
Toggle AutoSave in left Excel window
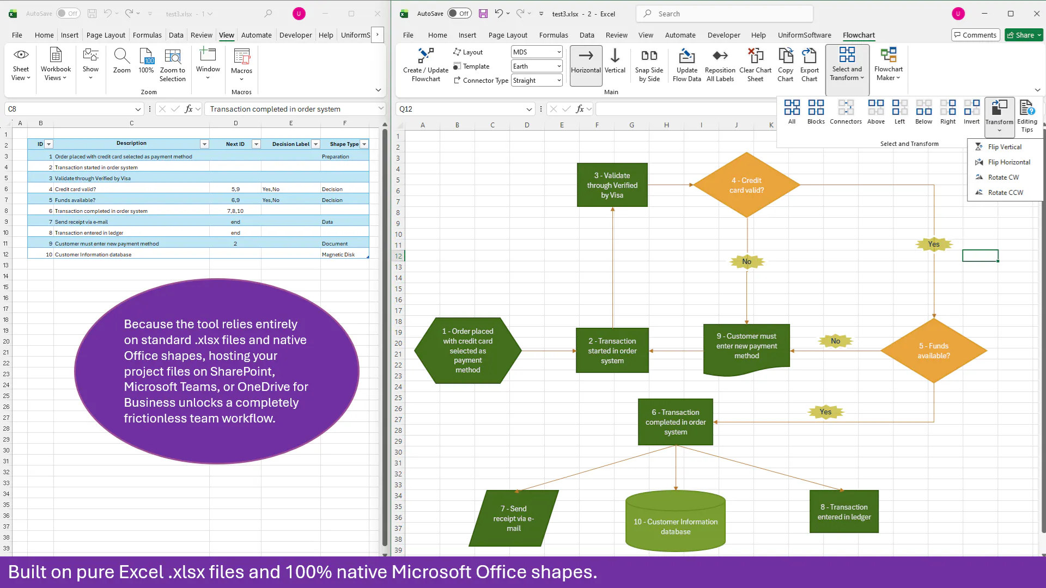(x=68, y=14)
